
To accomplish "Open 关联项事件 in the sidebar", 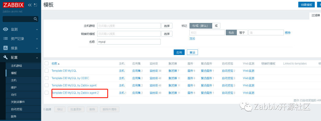I will 18,102.
